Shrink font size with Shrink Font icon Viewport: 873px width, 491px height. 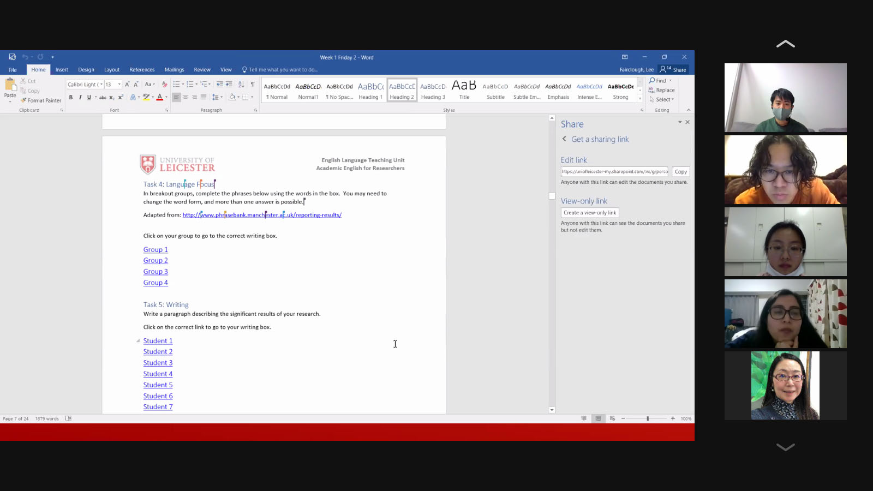click(x=136, y=84)
